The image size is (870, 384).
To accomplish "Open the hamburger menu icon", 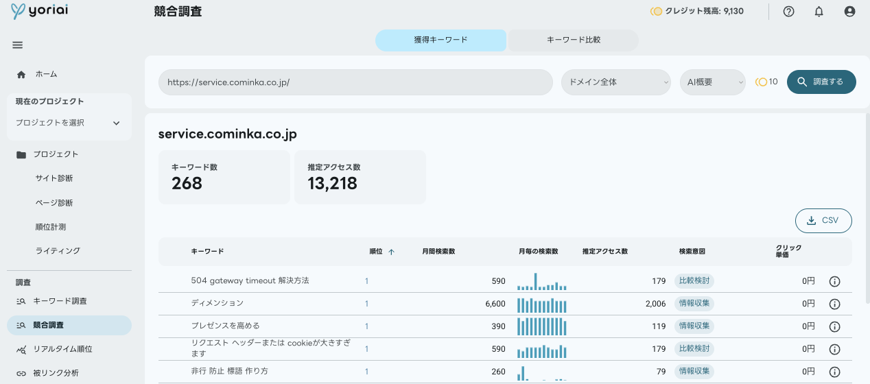I will (18, 45).
